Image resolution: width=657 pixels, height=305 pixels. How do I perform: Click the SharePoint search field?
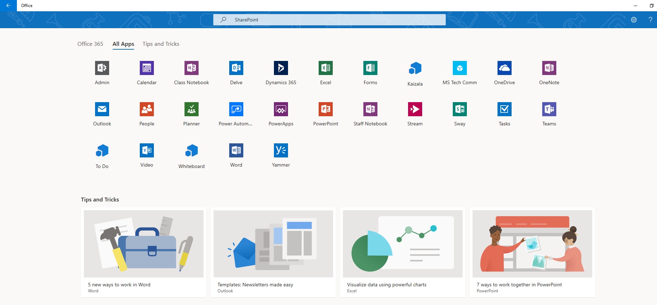[x=329, y=20]
